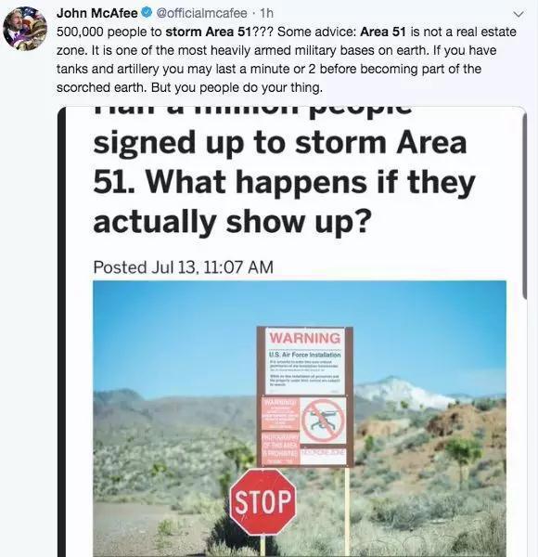Open John McAfee's profile avatar
The height and width of the screenshot is (557, 538).
point(25,29)
